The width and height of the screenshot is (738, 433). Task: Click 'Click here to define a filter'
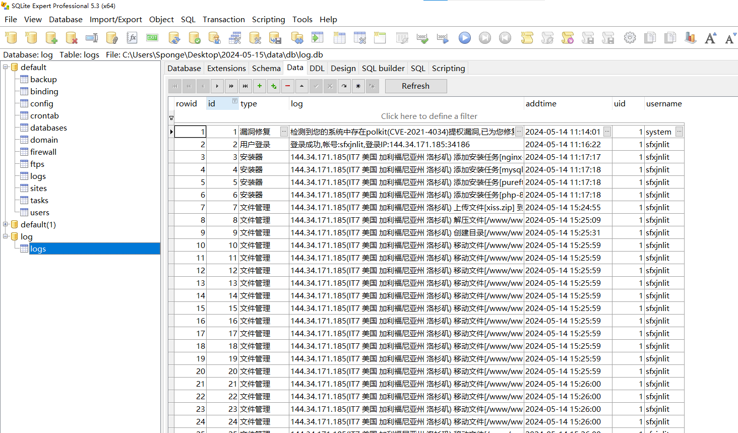click(429, 116)
